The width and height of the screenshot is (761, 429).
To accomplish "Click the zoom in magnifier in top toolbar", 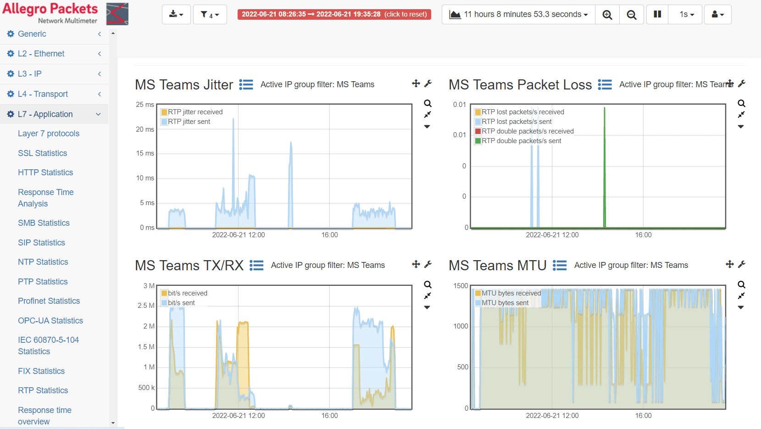I will point(607,15).
